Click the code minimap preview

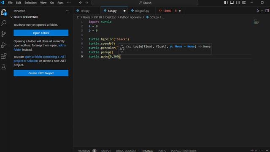point(256,22)
